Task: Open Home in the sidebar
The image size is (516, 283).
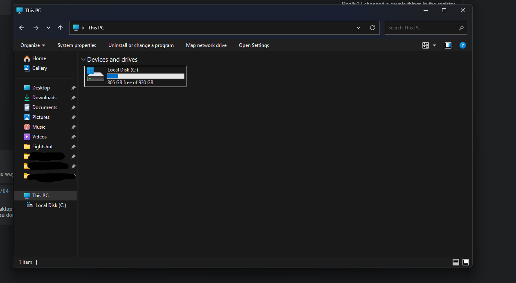Action: click(x=39, y=58)
